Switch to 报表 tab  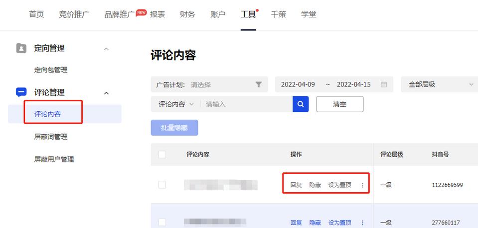(x=158, y=14)
